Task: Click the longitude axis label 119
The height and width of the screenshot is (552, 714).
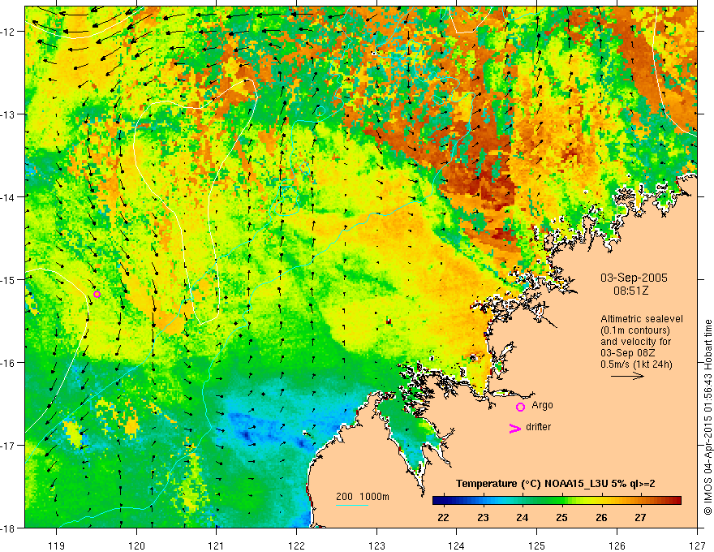Action: 57,546
